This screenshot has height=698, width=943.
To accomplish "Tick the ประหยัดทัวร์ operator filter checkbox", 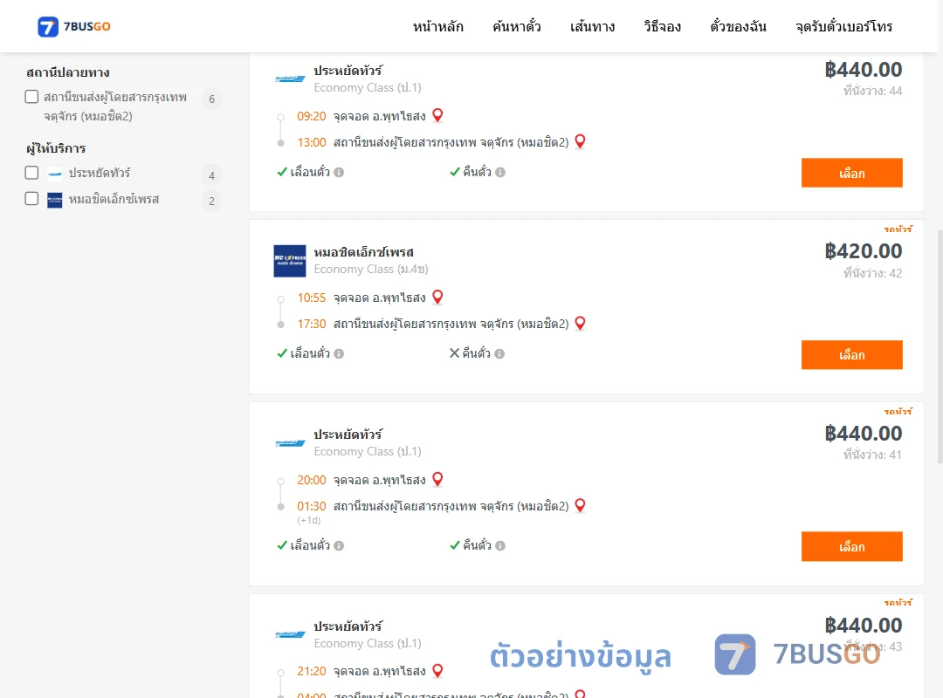I will [32, 173].
